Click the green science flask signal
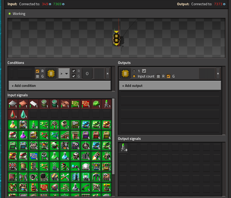This screenshot has width=231, height=198. click(x=54, y=156)
